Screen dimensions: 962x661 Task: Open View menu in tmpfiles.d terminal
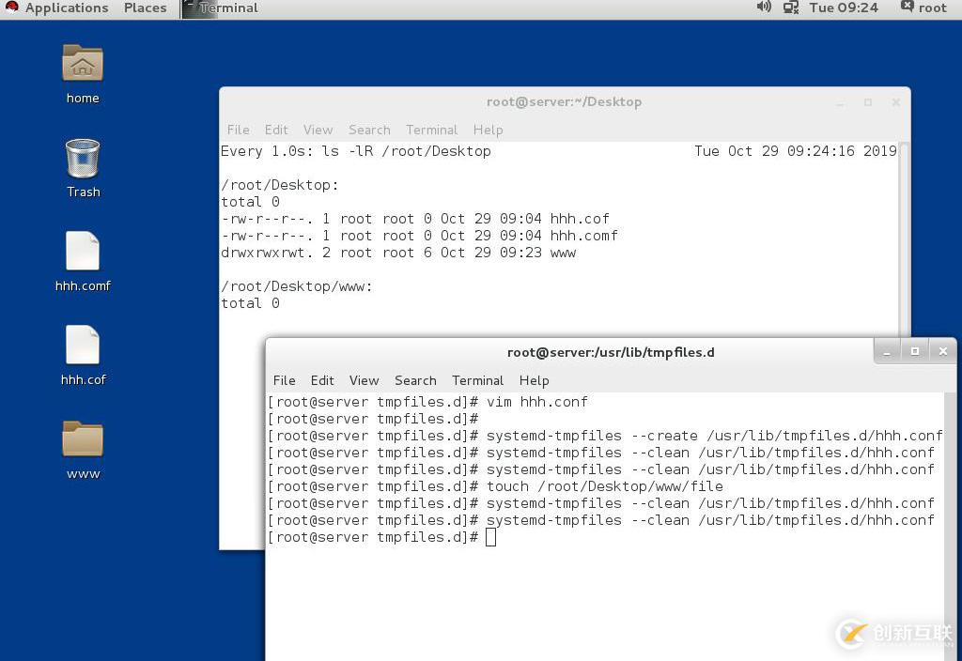coord(364,380)
